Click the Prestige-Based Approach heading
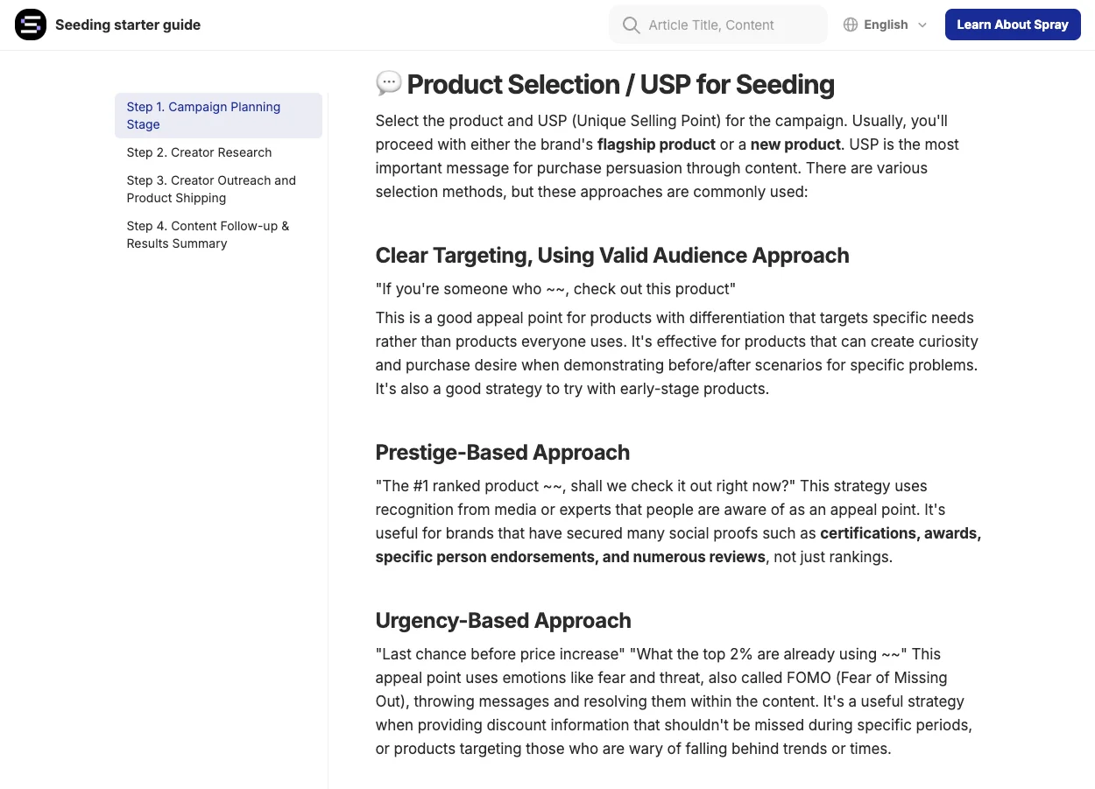The image size is (1095, 789). (x=502, y=453)
